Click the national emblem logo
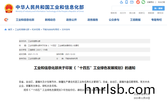167x102 pixels. point(9,8)
